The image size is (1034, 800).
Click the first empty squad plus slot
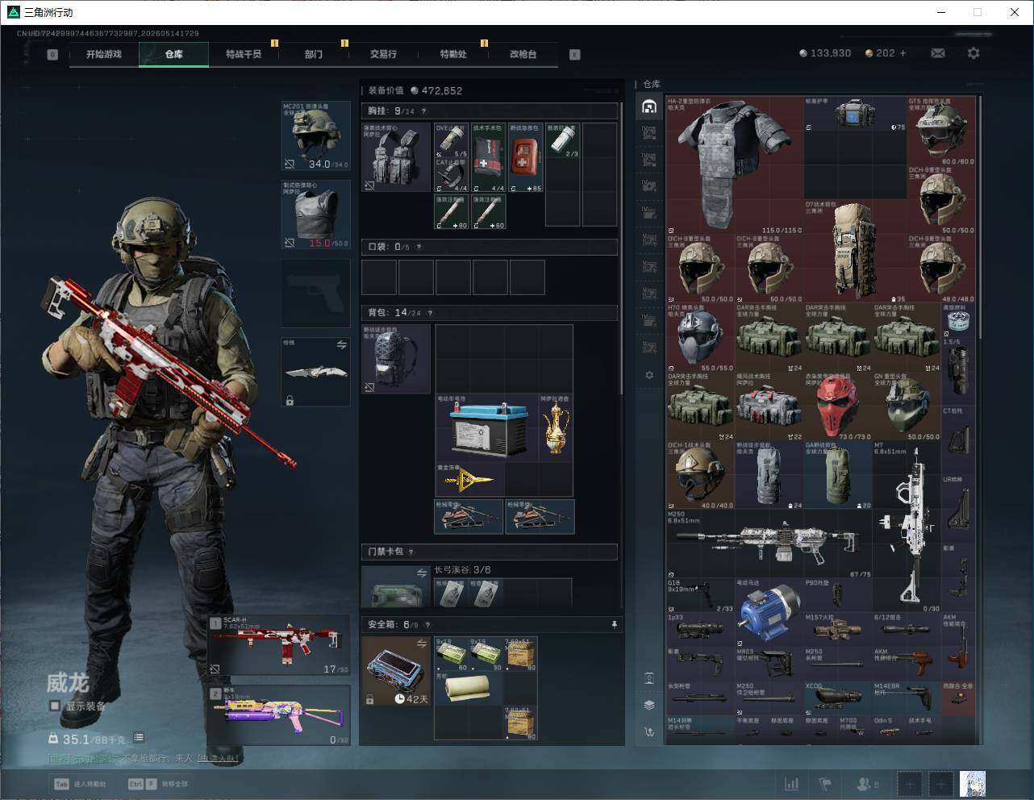point(909,784)
